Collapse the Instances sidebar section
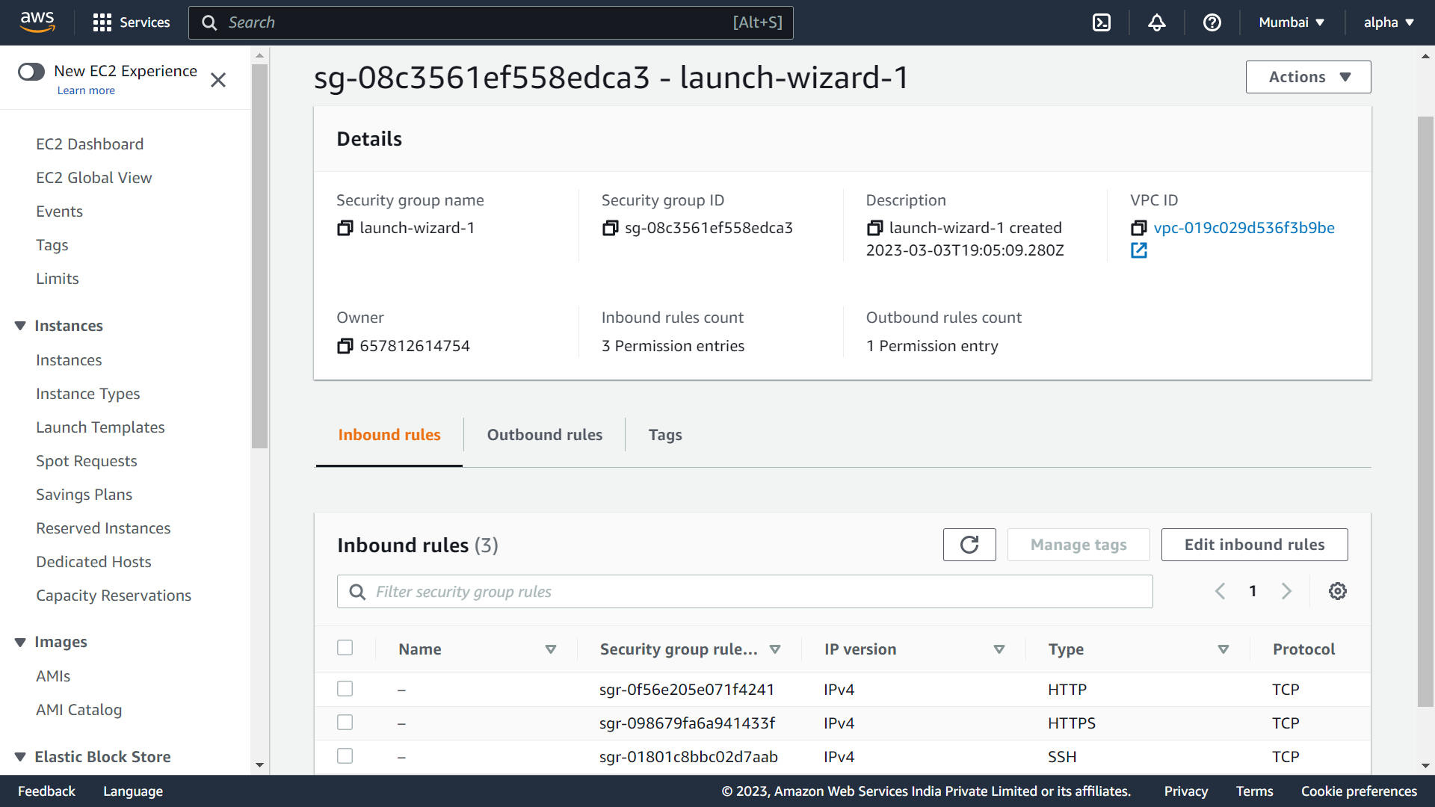 pos(20,326)
